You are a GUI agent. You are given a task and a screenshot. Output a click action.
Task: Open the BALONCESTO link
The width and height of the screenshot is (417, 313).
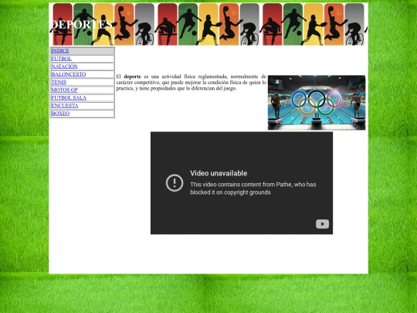(x=69, y=74)
